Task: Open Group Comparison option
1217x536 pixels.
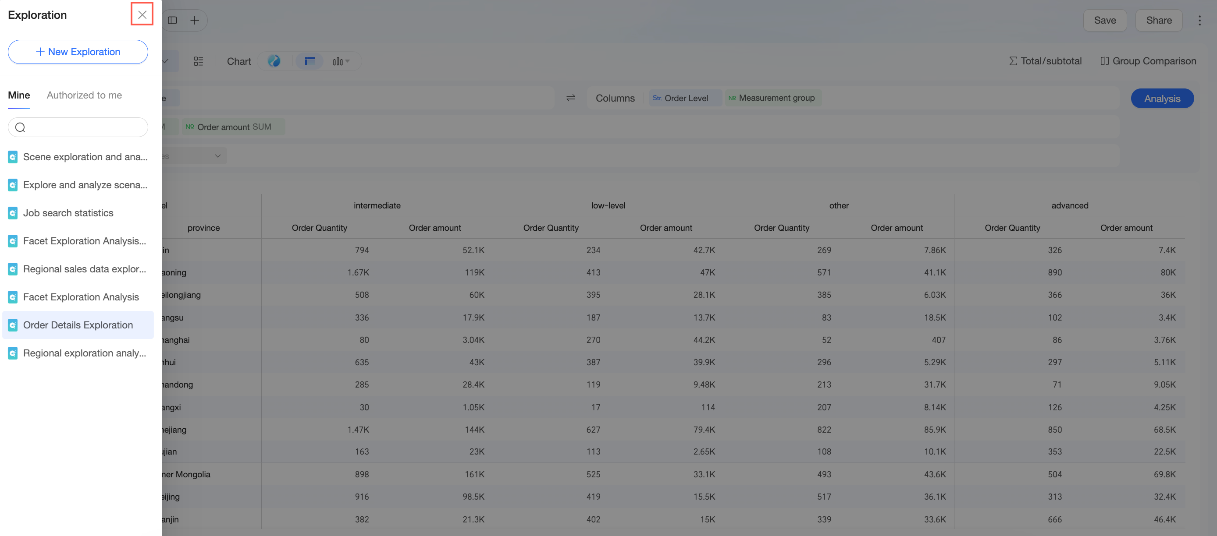Action: (x=1148, y=61)
